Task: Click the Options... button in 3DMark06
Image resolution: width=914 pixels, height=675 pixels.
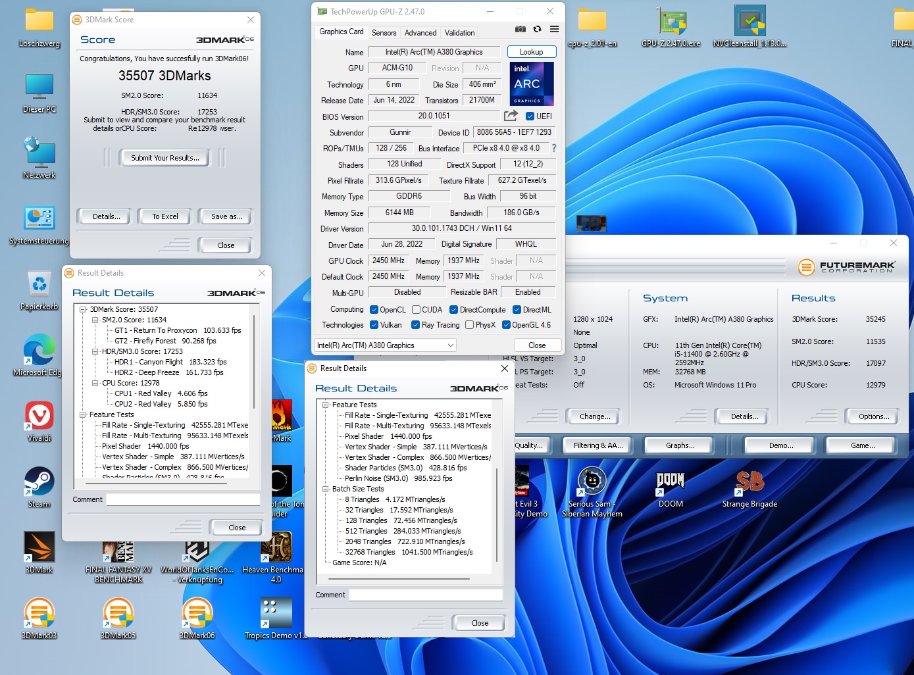Action: tap(874, 416)
